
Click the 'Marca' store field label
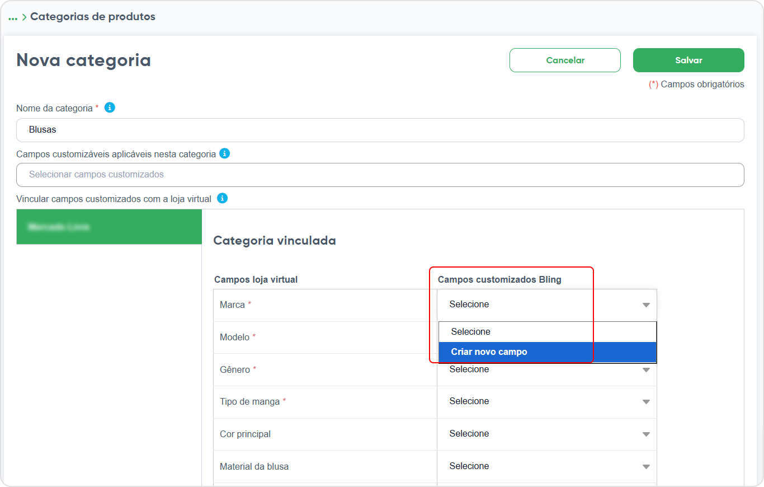[x=233, y=305]
